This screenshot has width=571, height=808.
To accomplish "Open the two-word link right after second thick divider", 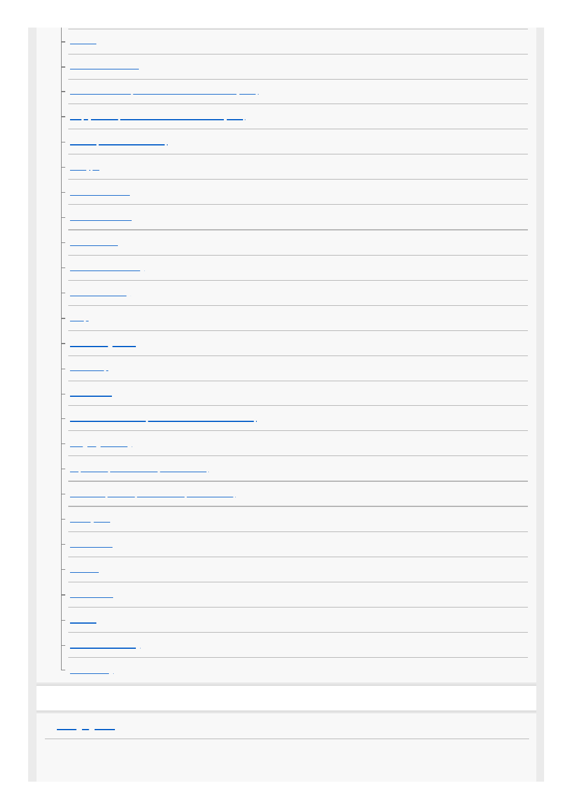I will pyautogui.click(x=90, y=521).
